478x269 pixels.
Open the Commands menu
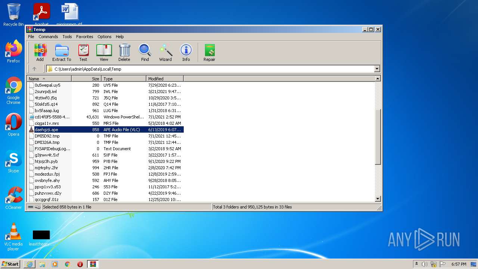[48, 37]
